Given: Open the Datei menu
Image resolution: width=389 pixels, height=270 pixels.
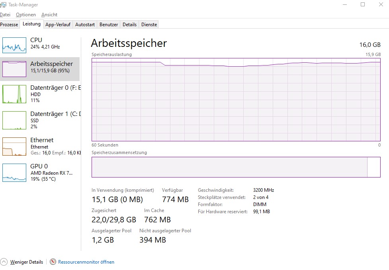Looking at the screenshot, I should pos(5,15).
